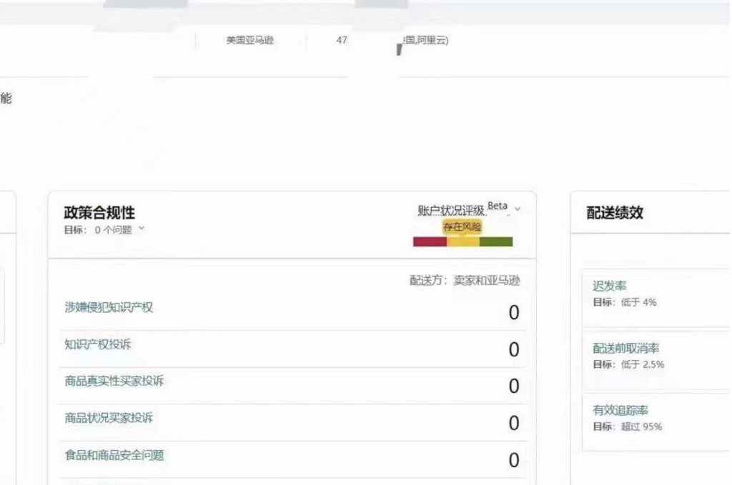Open the 迟发率 metric
732x485 pixels.
pos(609,286)
